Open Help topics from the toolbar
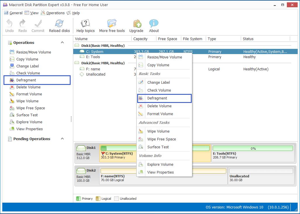 click(x=85, y=26)
